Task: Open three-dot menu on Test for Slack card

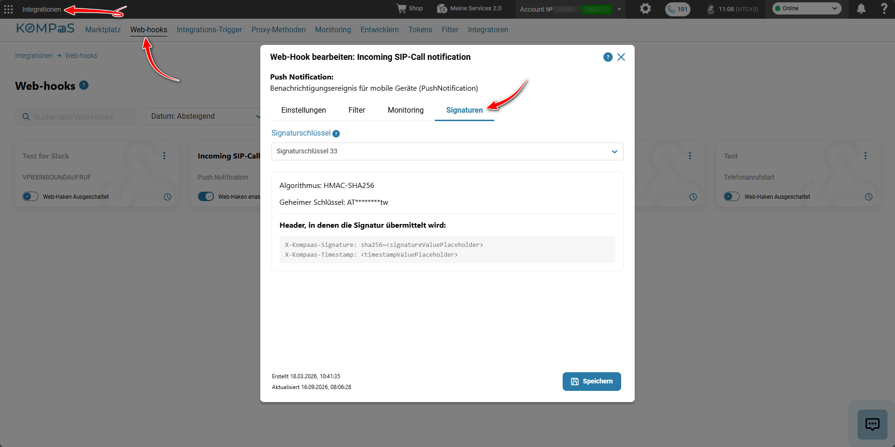Action: (x=164, y=156)
